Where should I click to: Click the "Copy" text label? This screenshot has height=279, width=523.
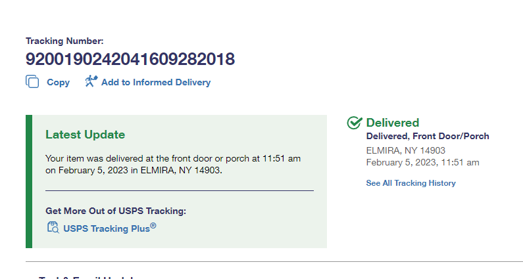pyautogui.click(x=58, y=82)
